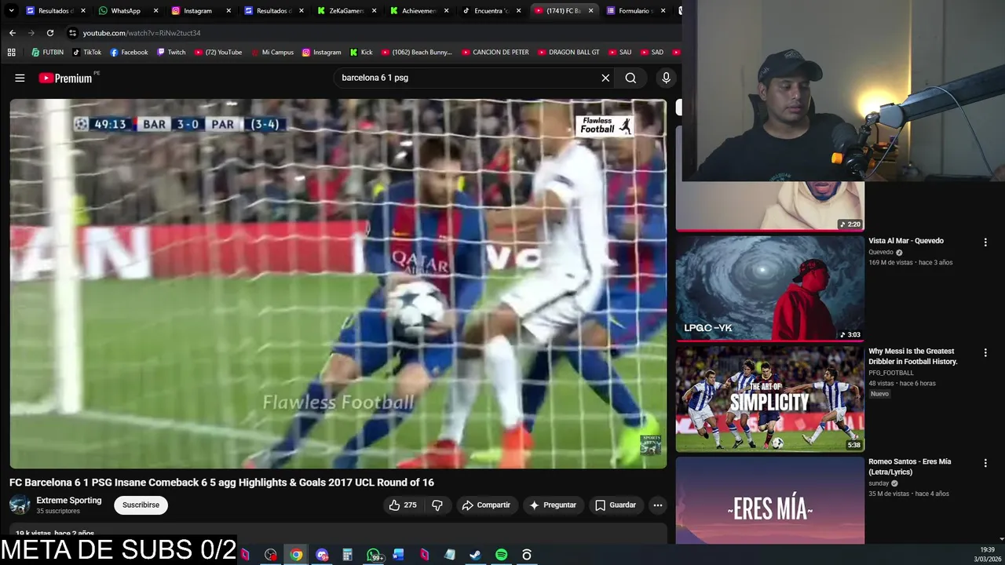This screenshot has height=565, width=1005.
Task: Open Kick bookmark
Action: tap(361, 53)
